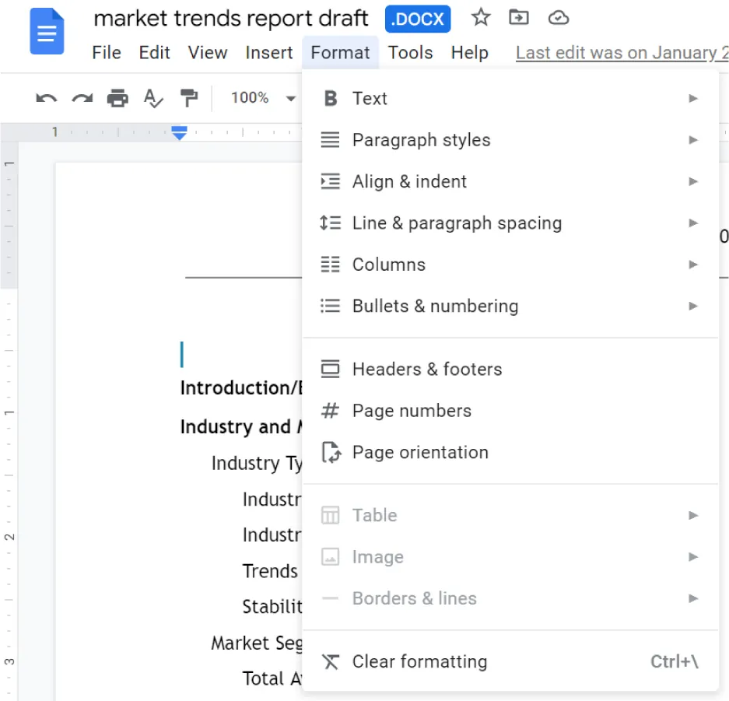
Task: Click the Undo icon in the toolbar
Action: (x=45, y=98)
